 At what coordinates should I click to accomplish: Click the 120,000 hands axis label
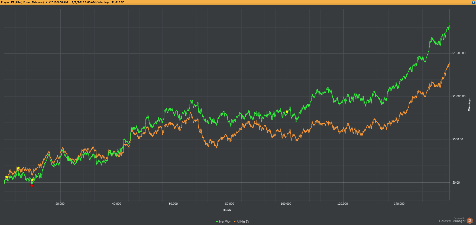pos(343,204)
